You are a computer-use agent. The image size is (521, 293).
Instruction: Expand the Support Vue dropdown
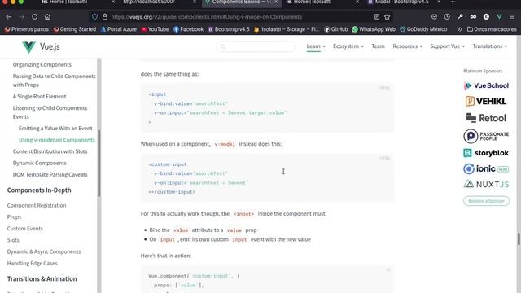tap(447, 46)
